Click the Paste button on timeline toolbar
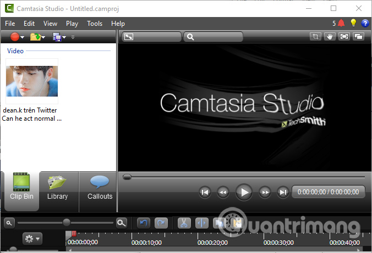 tap(237, 223)
